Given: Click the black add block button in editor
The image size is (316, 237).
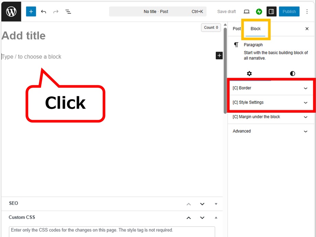Looking at the screenshot, I should 219,55.
